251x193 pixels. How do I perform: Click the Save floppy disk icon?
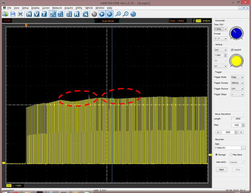click(13, 14)
